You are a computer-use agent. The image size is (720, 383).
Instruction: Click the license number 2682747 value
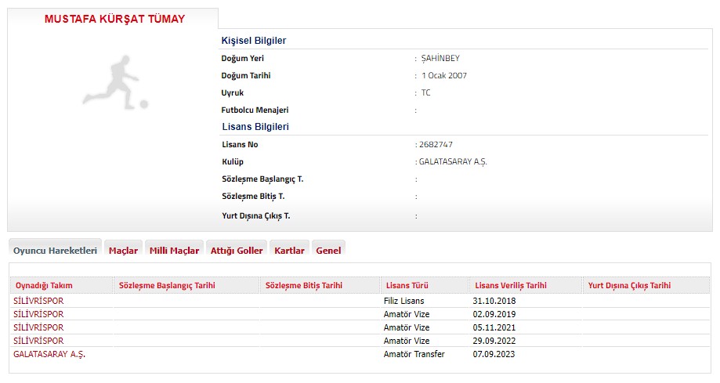pyautogui.click(x=436, y=145)
